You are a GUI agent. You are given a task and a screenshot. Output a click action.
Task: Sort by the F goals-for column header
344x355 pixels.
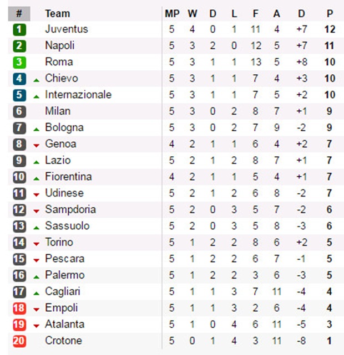(256, 14)
